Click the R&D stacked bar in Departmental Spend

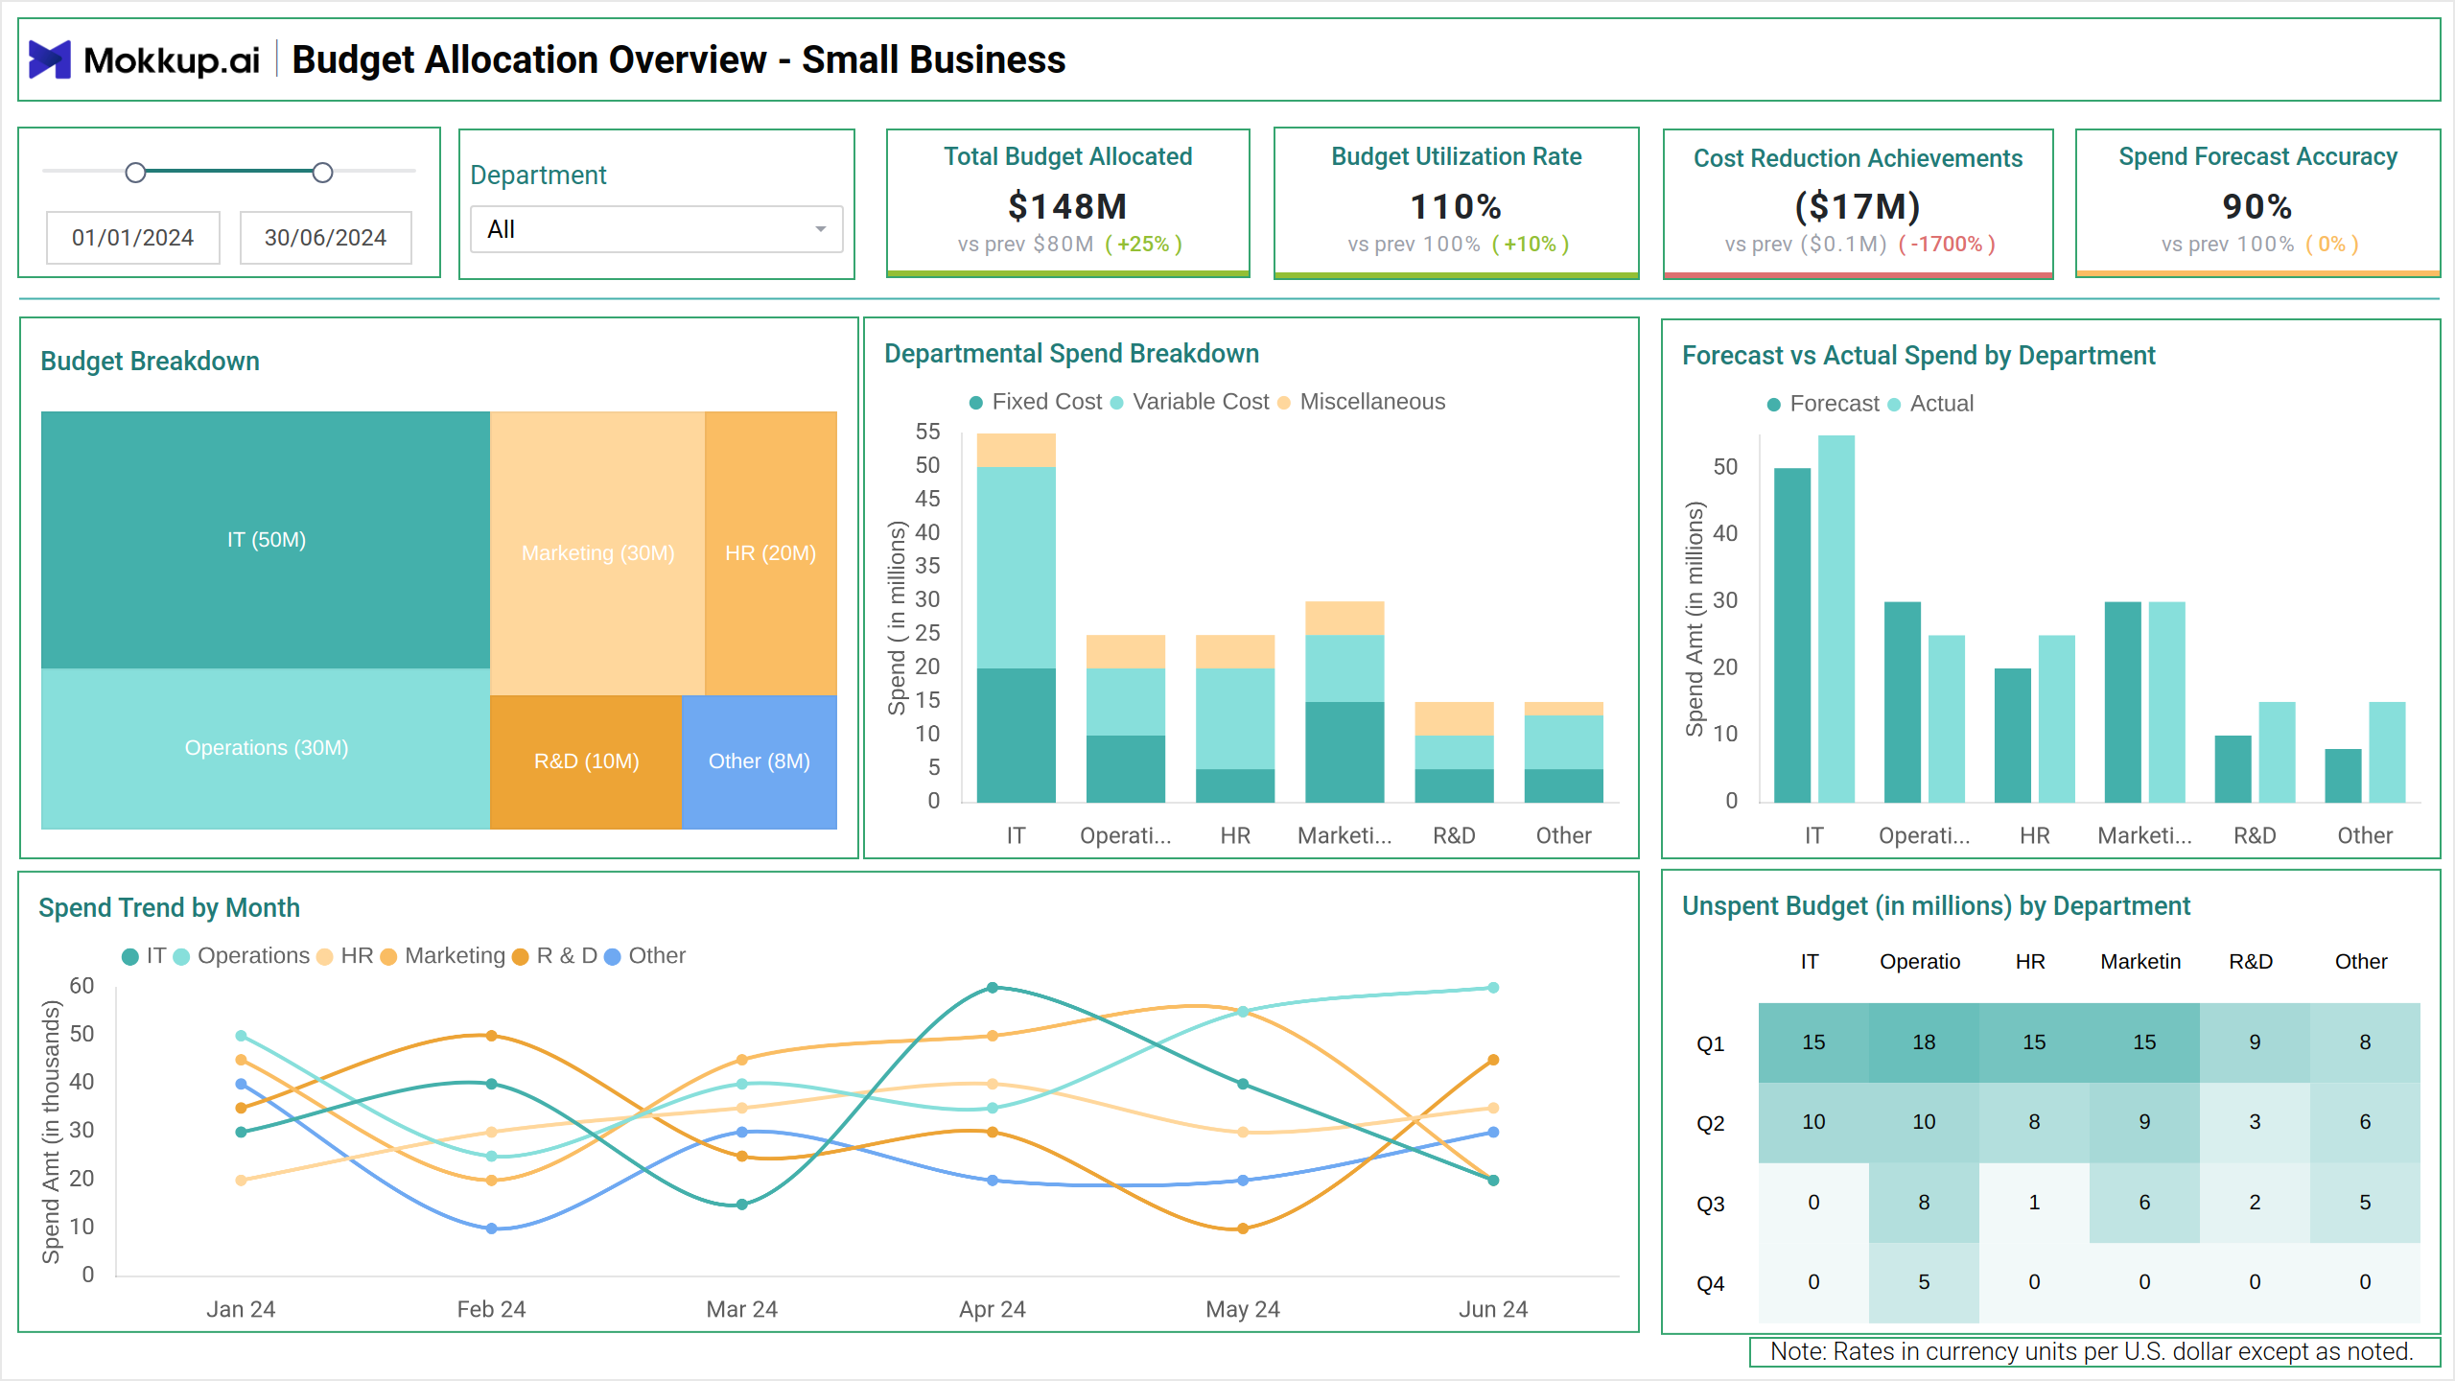click(x=1454, y=752)
